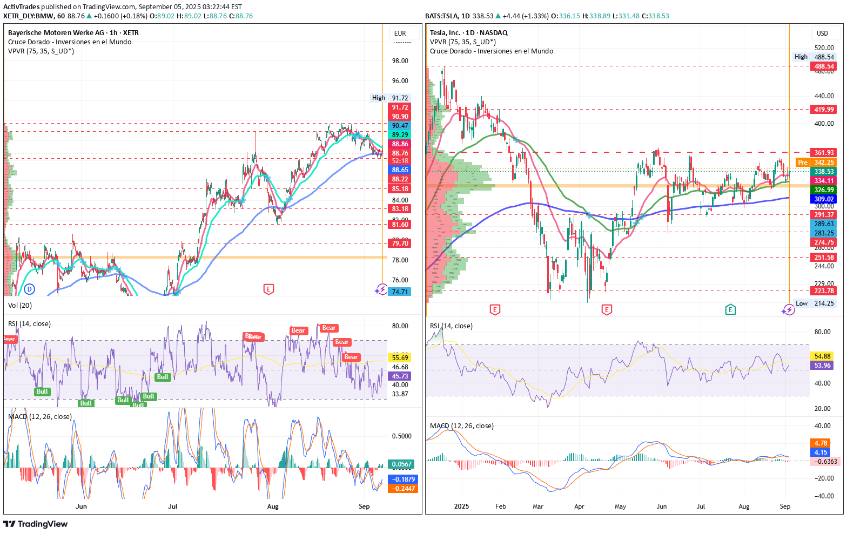Click the red 488.54 price level label

(x=824, y=66)
